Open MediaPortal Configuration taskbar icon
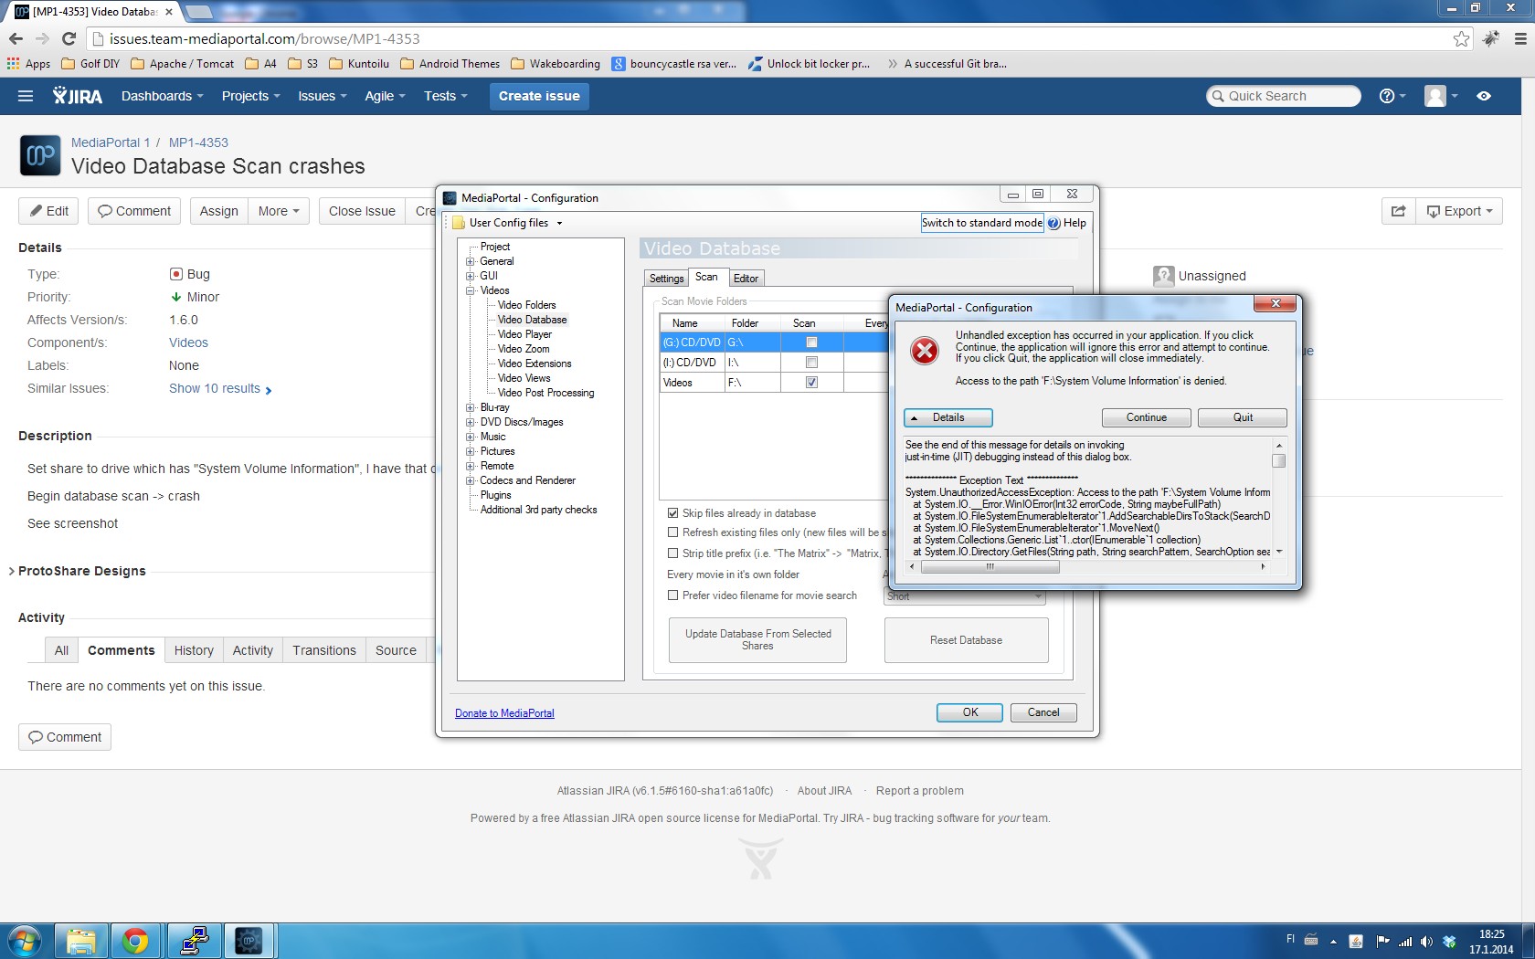1535x959 pixels. coord(249,941)
